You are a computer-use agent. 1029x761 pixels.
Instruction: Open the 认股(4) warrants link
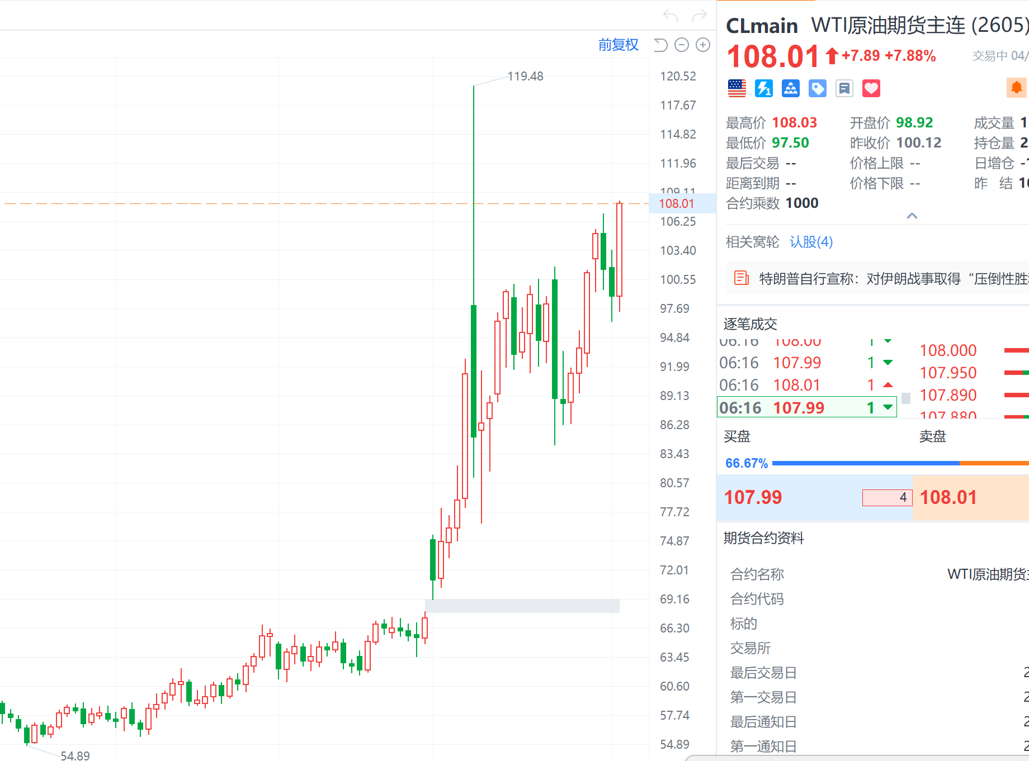811,242
